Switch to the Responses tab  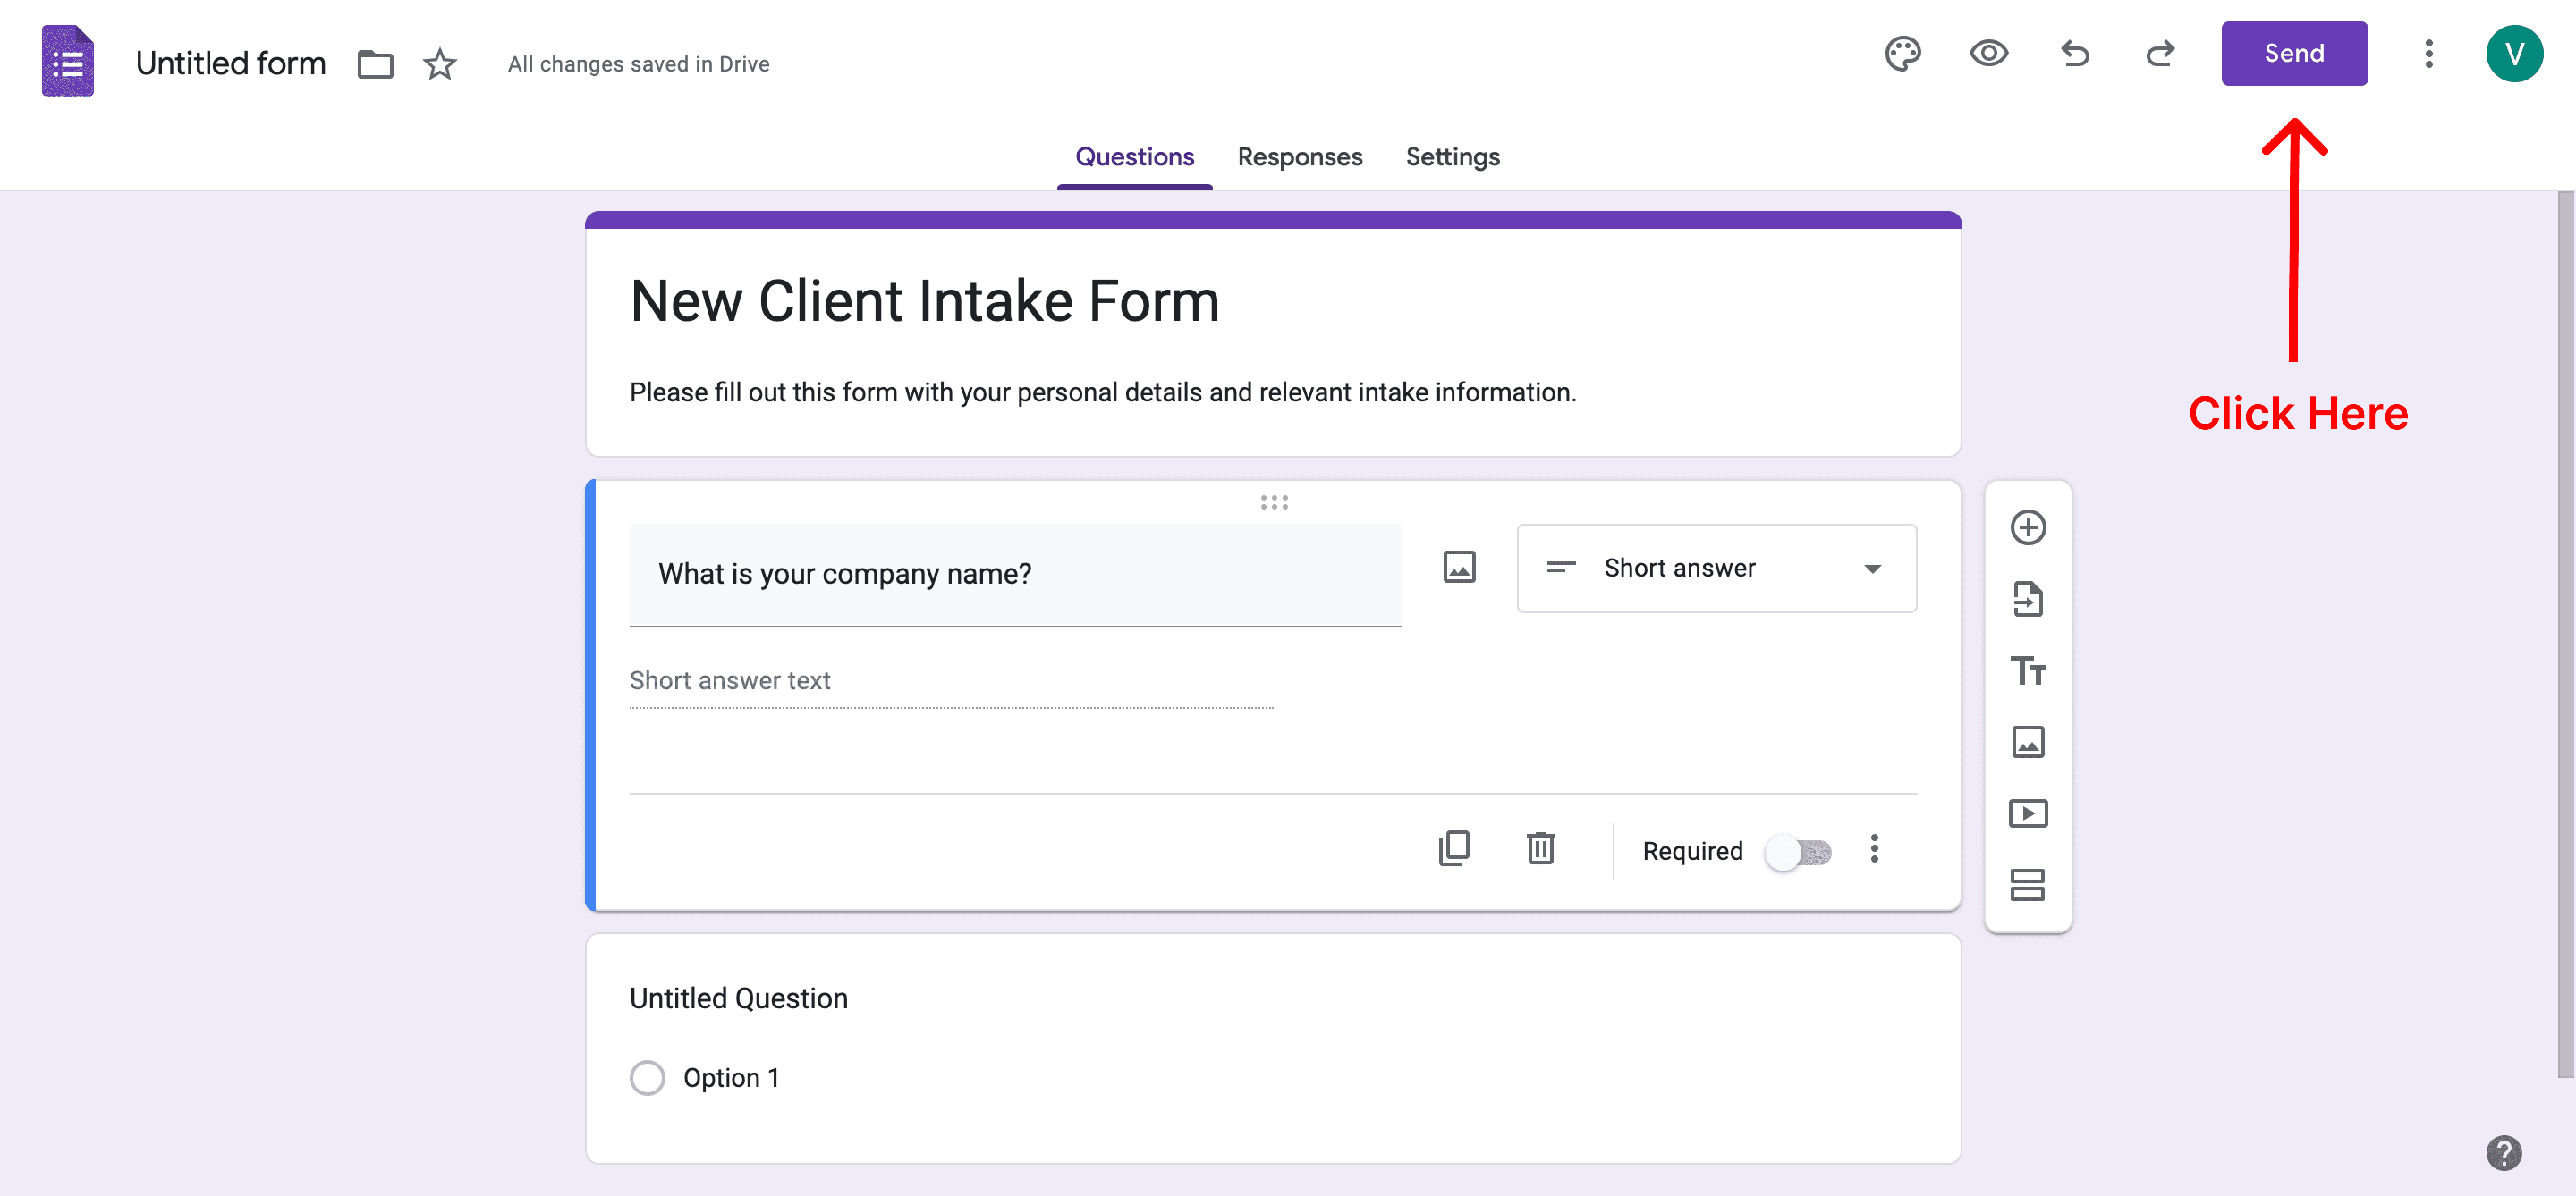pyautogui.click(x=1299, y=157)
